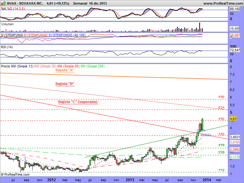
Task: Click the 2014 year label on time axis
Action: coord(207,180)
